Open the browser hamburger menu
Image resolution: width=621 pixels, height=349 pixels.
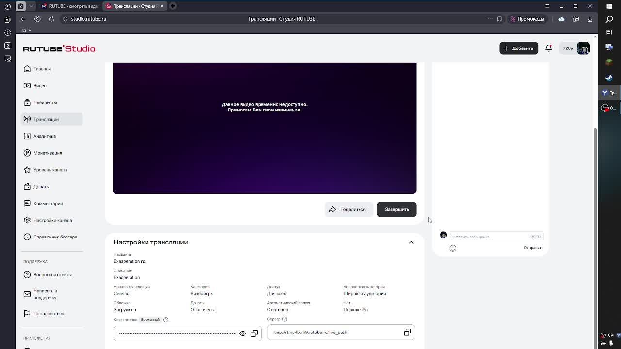tap(547, 6)
